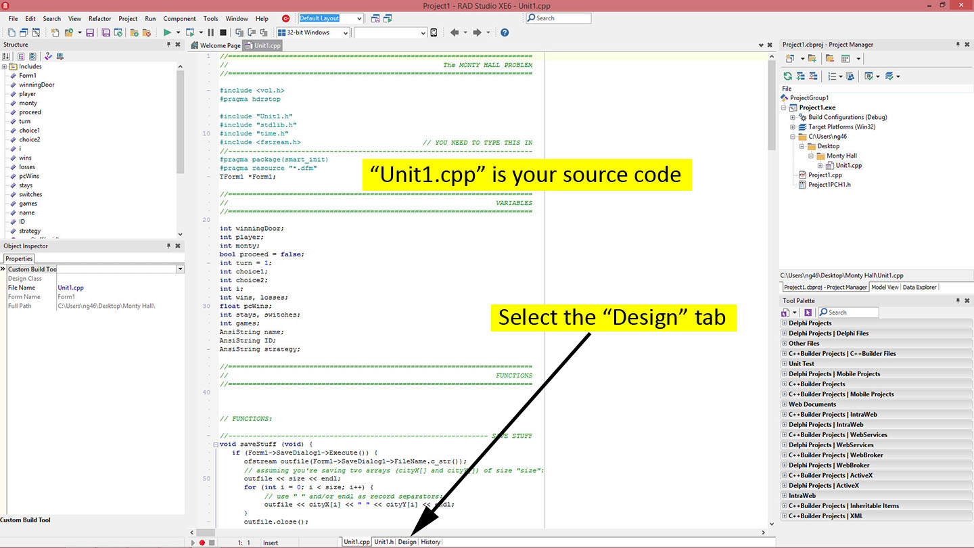Collapse the Project1.exe tree node
The height and width of the screenshot is (548, 974).
(784, 108)
